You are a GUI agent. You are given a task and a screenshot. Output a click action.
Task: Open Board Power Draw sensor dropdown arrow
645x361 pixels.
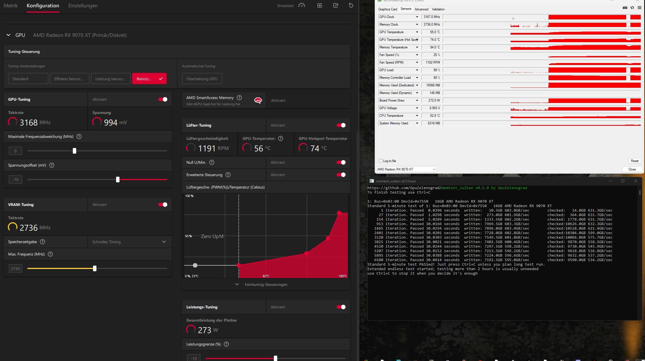pyautogui.click(x=417, y=100)
